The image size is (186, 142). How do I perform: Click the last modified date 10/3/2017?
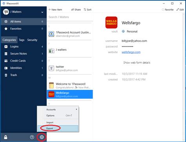coord(135,74)
